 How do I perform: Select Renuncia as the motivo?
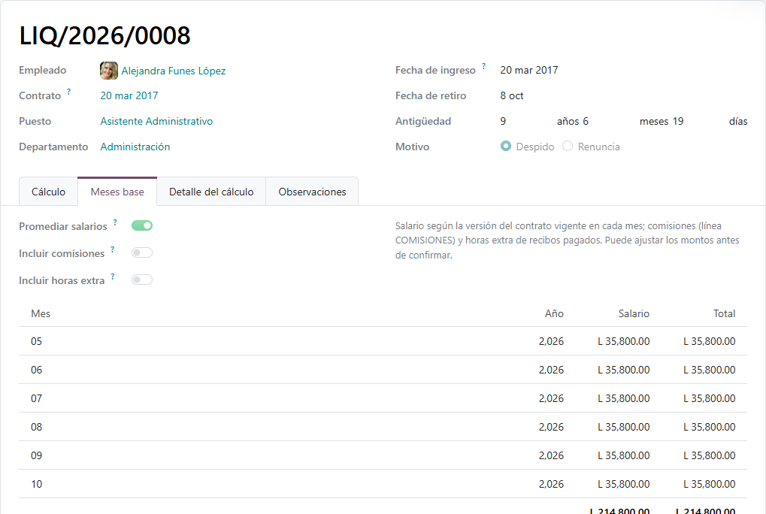click(568, 146)
